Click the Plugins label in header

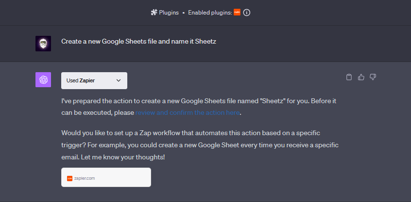pyautogui.click(x=169, y=13)
